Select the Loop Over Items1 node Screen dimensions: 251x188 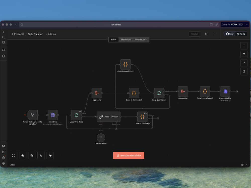[159, 93]
